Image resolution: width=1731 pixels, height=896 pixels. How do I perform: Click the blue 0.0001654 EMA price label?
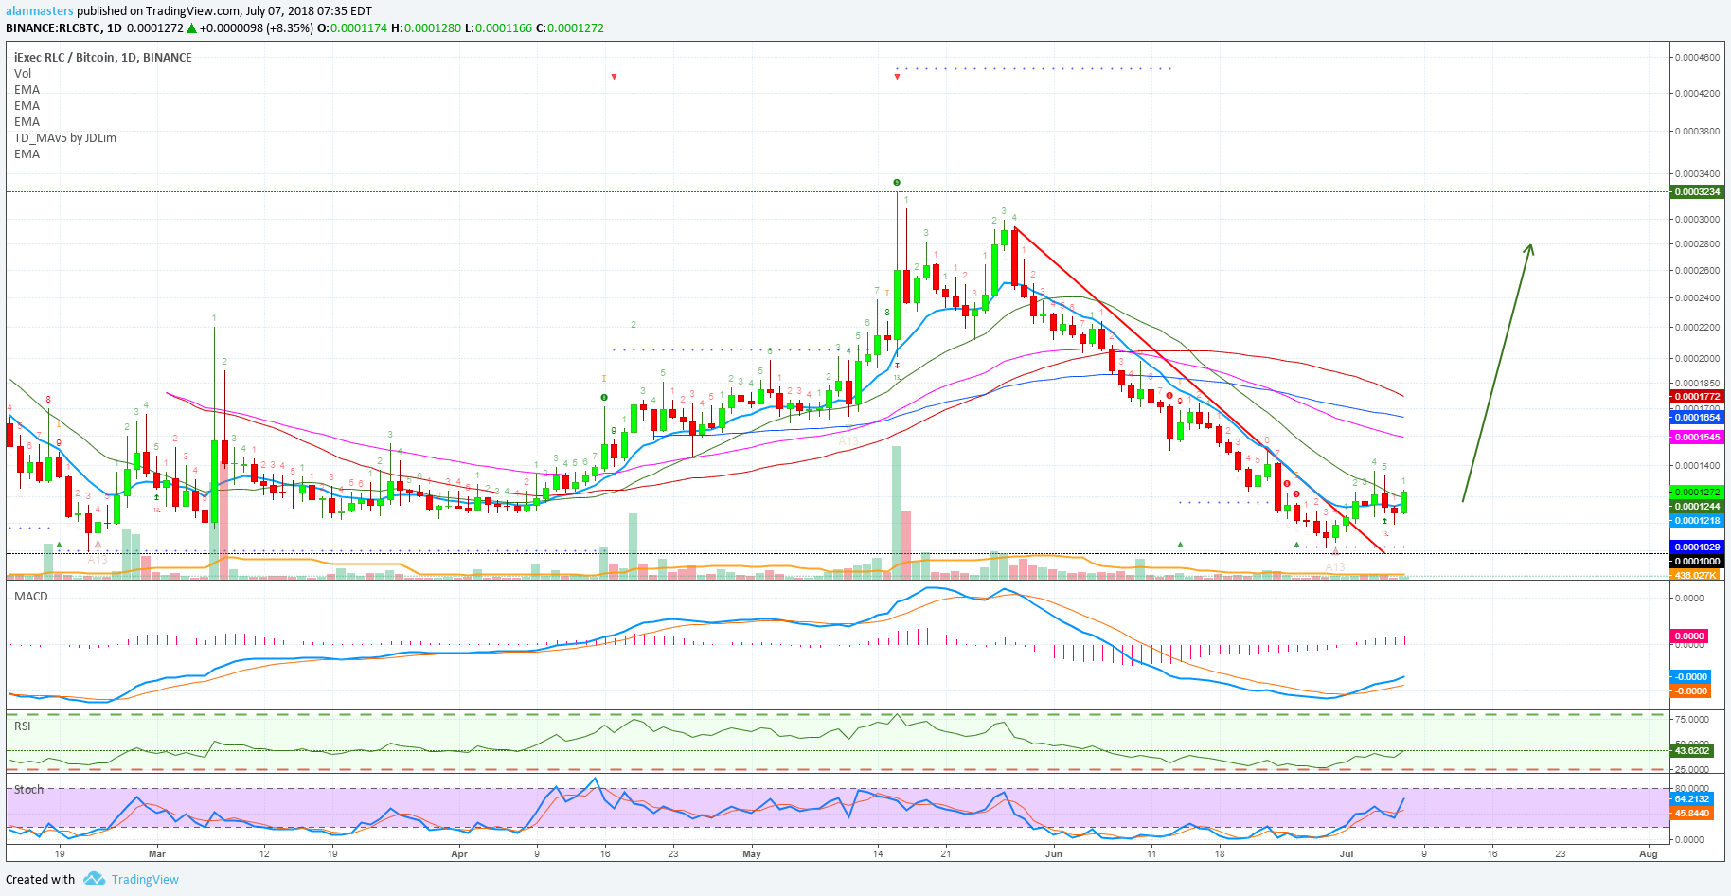[1697, 418]
